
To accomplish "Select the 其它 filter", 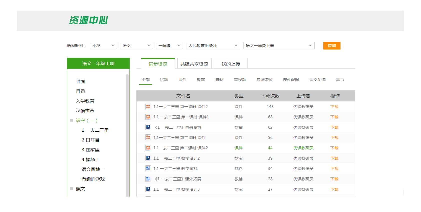I will click(340, 80).
